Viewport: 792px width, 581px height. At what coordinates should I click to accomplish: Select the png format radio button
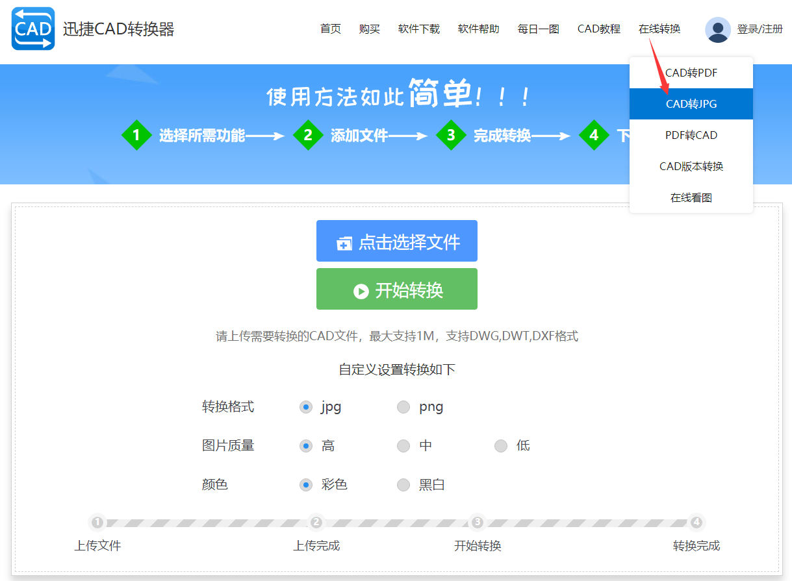(x=403, y=407)
